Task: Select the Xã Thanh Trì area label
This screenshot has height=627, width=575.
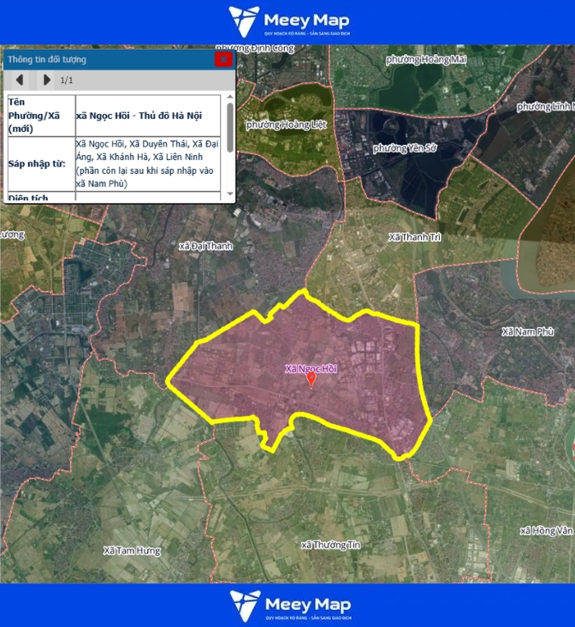Action: [414, 237]
